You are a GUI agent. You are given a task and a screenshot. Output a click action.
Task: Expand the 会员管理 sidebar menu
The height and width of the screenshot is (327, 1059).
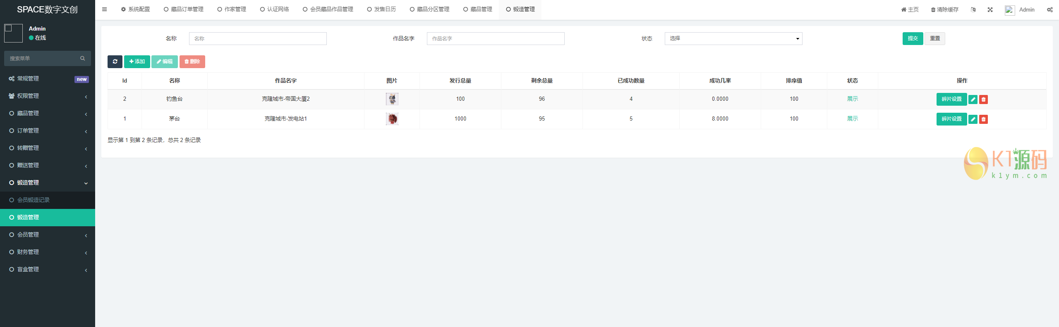click(48, 235)
